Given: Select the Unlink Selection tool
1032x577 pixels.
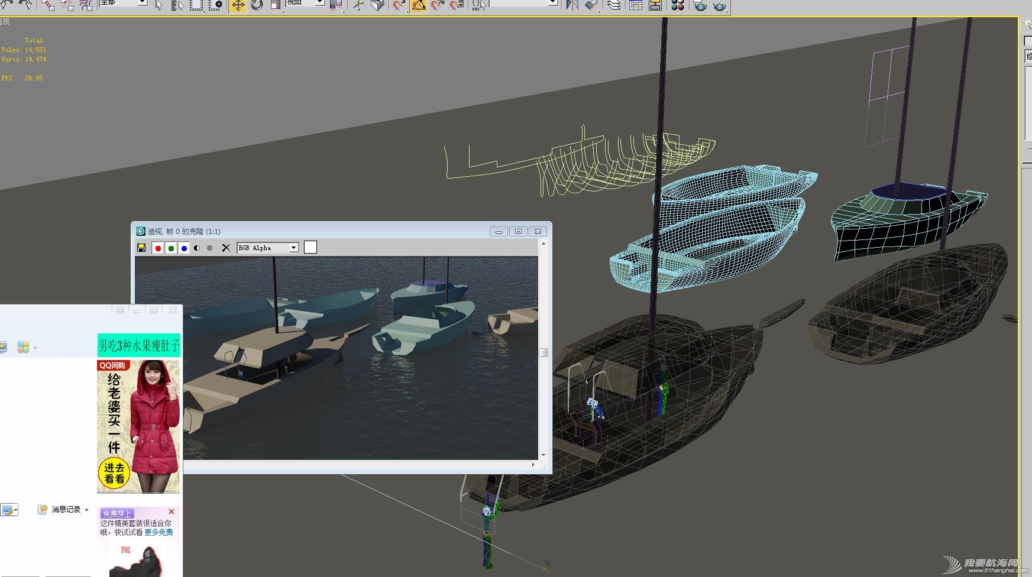Looking at the screenshot, I should [x=67, y=5].
